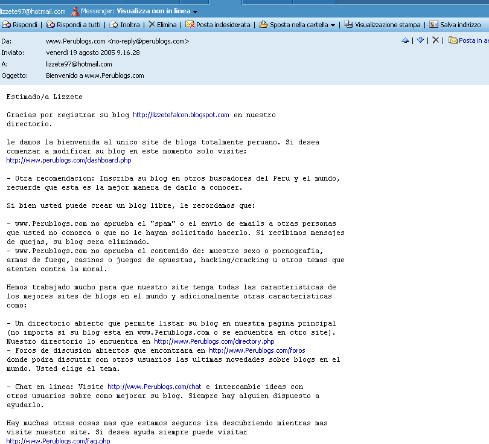Click the Rispondi label
Viewport: 489px width, 444px height.
[x=25, y=25]
